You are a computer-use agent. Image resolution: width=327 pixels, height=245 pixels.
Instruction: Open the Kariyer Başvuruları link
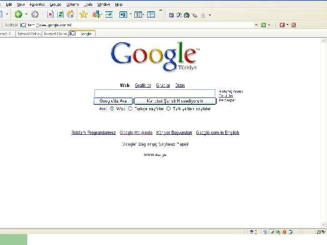point(174,132)
